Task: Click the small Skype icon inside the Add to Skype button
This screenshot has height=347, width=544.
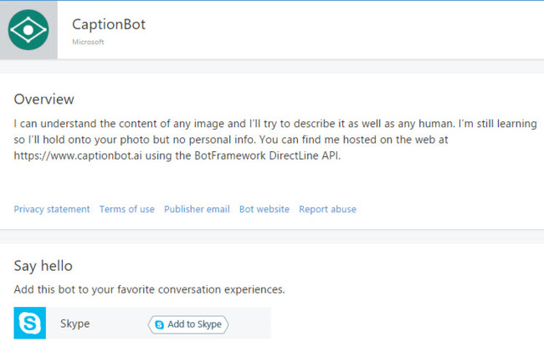Action: pos(159,324)
